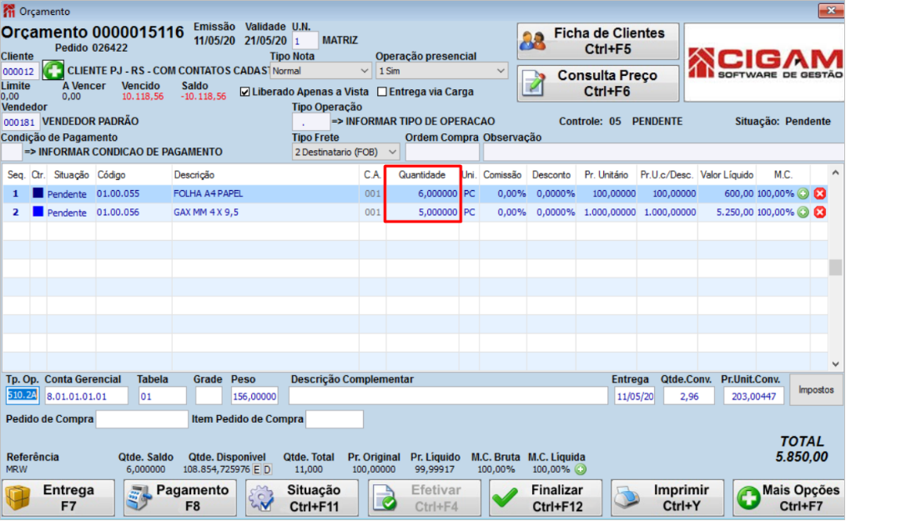Click the blue Ctr. square in row 2
The width and height of the screenshot is (901, 521).
point(38,212)
